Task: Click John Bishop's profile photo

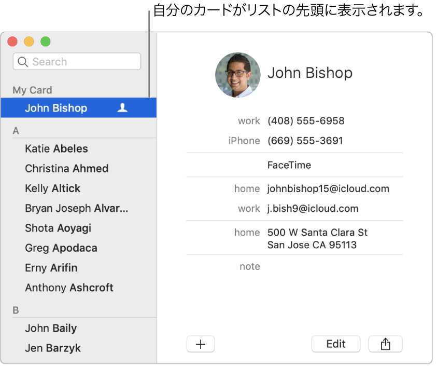Action: [238, 75]
